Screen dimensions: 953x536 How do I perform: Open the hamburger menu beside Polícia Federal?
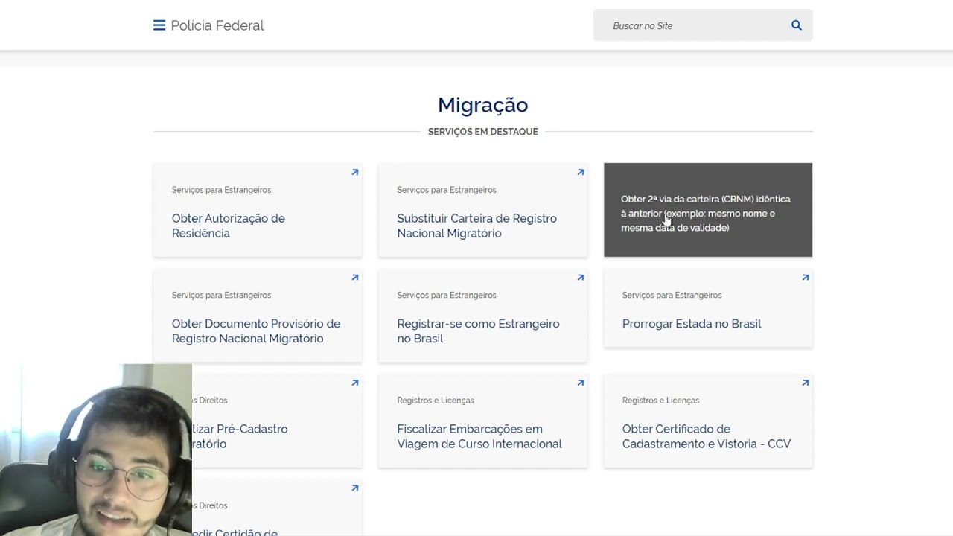[159, 25]
